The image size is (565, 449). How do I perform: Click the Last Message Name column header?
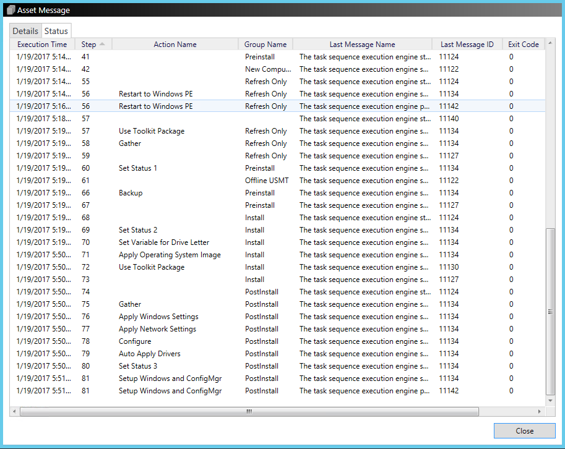(x=362, y=45)
